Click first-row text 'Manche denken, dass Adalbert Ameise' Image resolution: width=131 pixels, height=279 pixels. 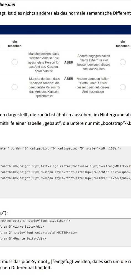(43, 62)
